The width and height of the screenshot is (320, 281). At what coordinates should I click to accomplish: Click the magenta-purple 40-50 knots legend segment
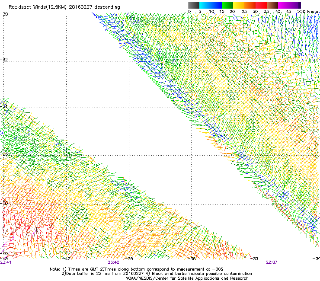tap(289, 5)
